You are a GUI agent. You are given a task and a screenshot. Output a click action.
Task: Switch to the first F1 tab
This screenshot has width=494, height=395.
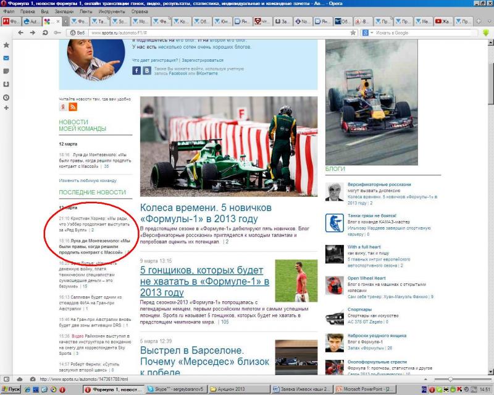click(x=11, y=22)
